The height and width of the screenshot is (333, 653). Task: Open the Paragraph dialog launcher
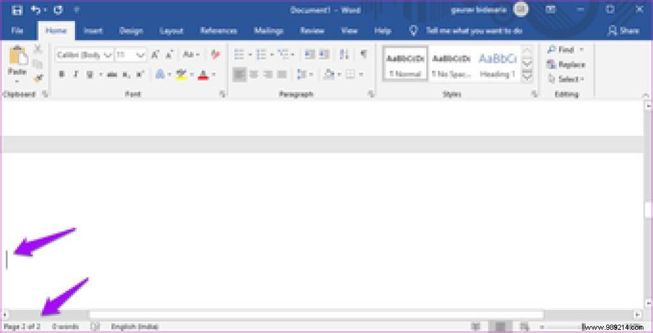(x=371, y=95)
